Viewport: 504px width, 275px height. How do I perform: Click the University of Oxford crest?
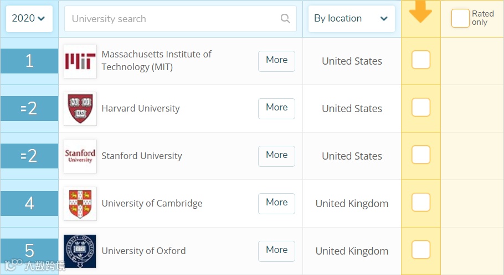(80, 251)
